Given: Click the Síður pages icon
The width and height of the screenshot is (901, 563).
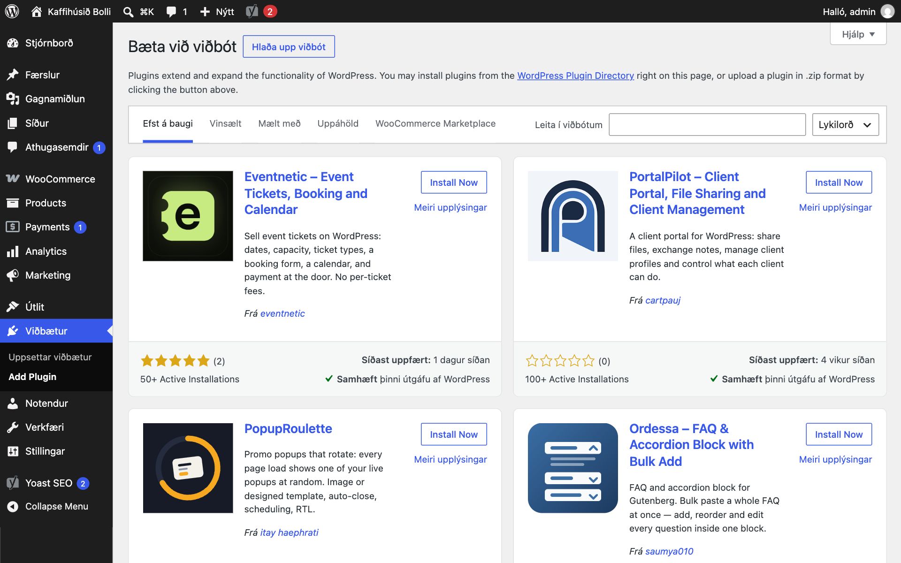Looking at the screenshot, I should pos(13,123).
